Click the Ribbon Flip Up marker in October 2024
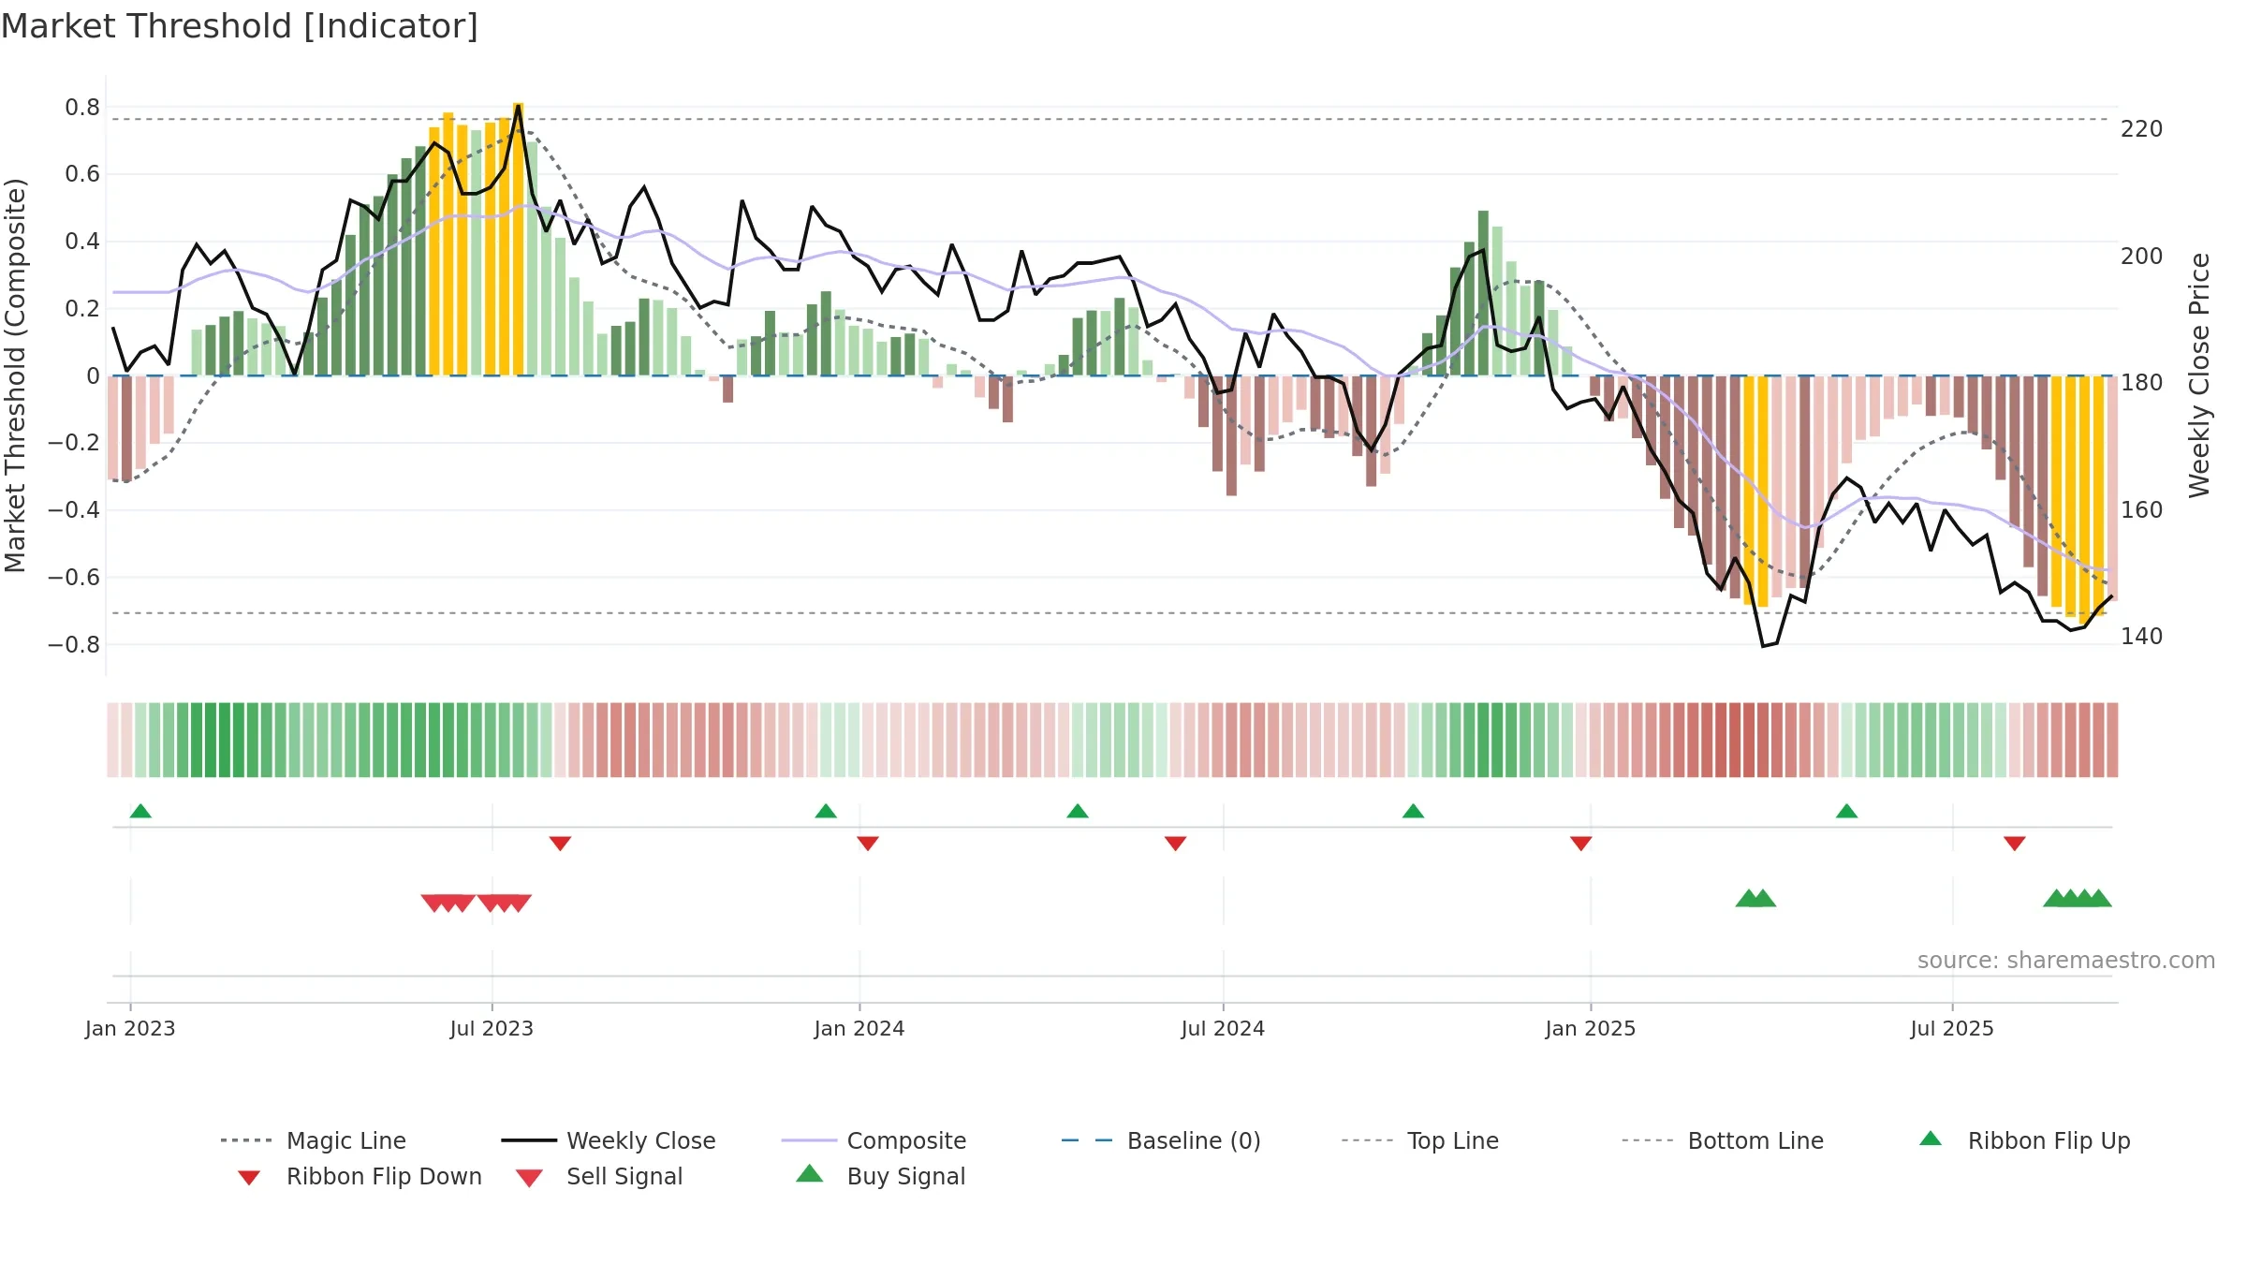This screenshot has height=1264, width=2247. (1414, 811)
